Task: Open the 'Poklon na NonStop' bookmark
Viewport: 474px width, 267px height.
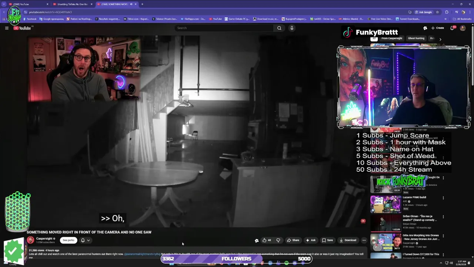Action: point(79,19)
